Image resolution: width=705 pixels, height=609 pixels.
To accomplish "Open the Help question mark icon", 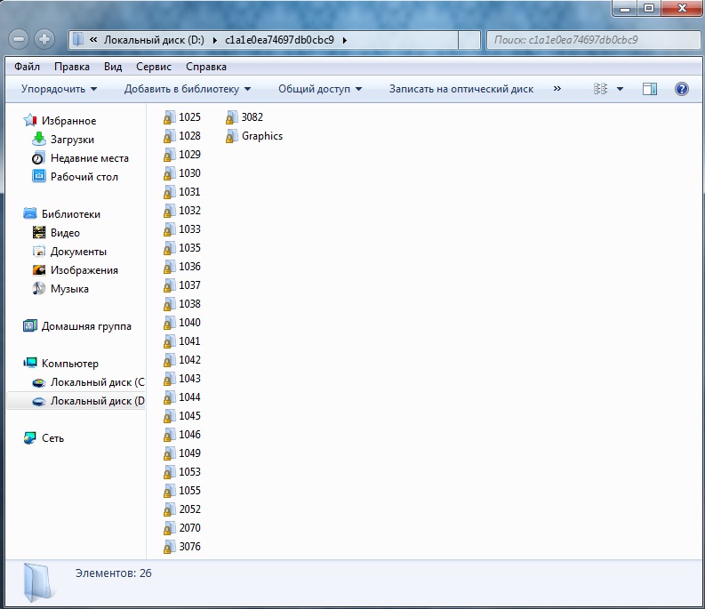I will [682, 89].
